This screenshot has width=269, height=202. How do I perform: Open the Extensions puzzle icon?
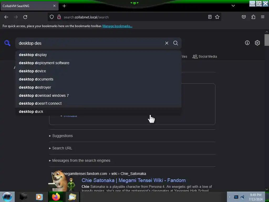253,17
